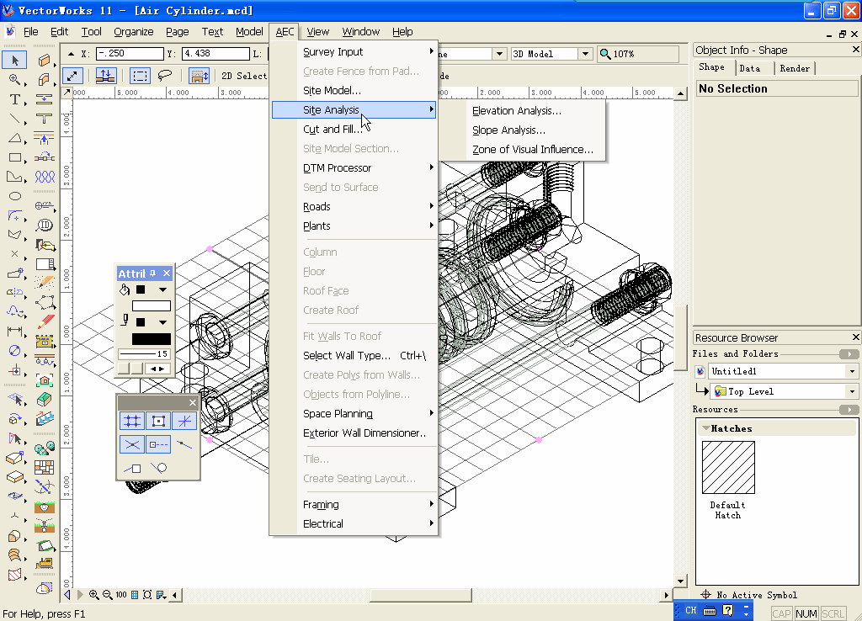
Task: Select the Wall tool
Action: point(44,60)
